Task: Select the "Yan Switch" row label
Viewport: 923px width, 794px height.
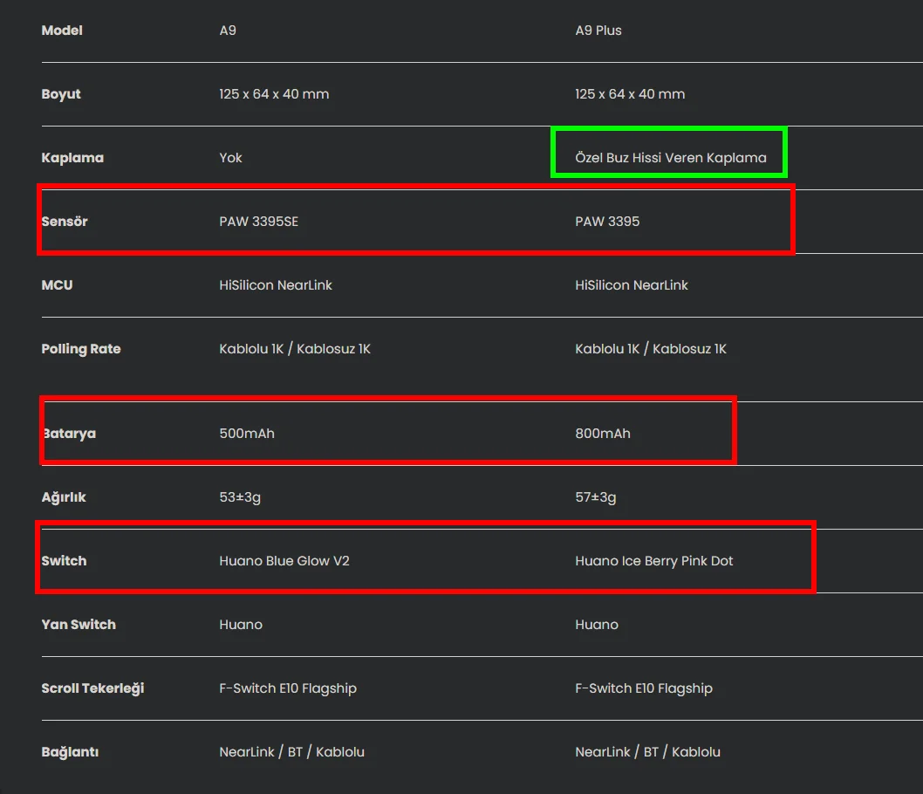Action: click(x=79, y=625)
